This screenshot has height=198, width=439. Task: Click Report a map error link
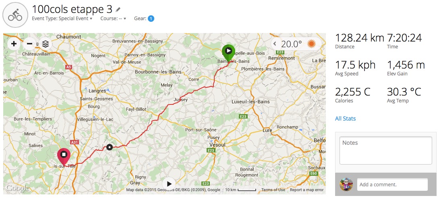tap(306, 190)
